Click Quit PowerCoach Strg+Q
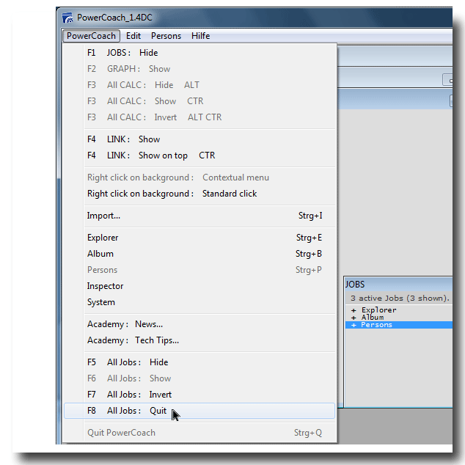 pos(199,433)
